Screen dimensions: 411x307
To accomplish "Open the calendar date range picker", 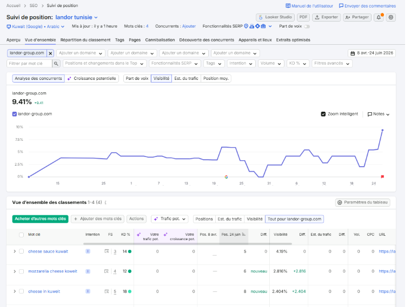I will point(372,53).
